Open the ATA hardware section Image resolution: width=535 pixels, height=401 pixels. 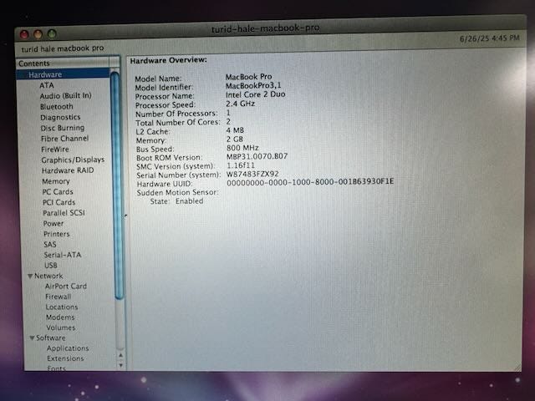(47, 85)
